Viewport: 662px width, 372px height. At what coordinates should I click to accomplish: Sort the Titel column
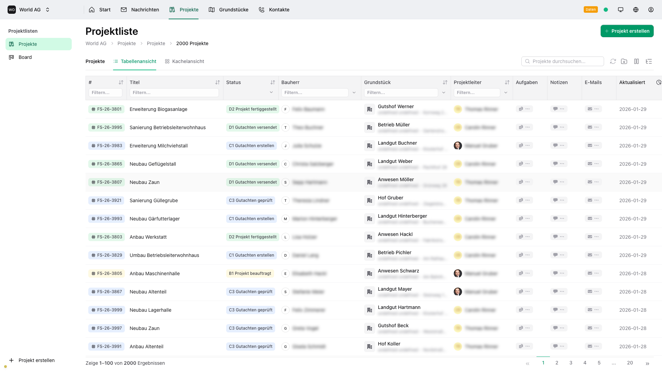(217, 82)
